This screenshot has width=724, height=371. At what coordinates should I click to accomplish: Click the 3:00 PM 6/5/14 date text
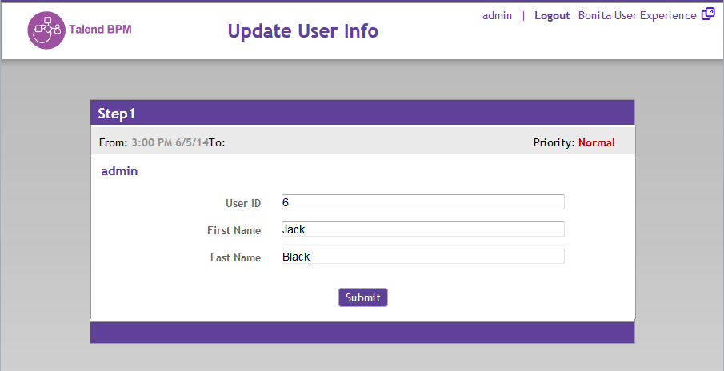pos(170,142)
